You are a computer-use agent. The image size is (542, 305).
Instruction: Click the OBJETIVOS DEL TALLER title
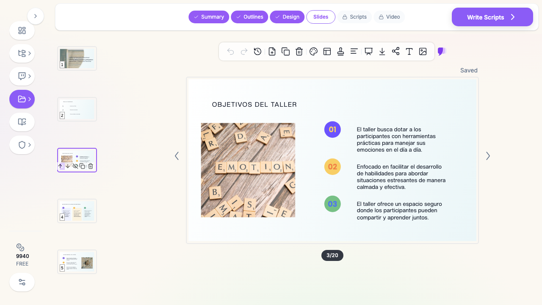point(254,105)
